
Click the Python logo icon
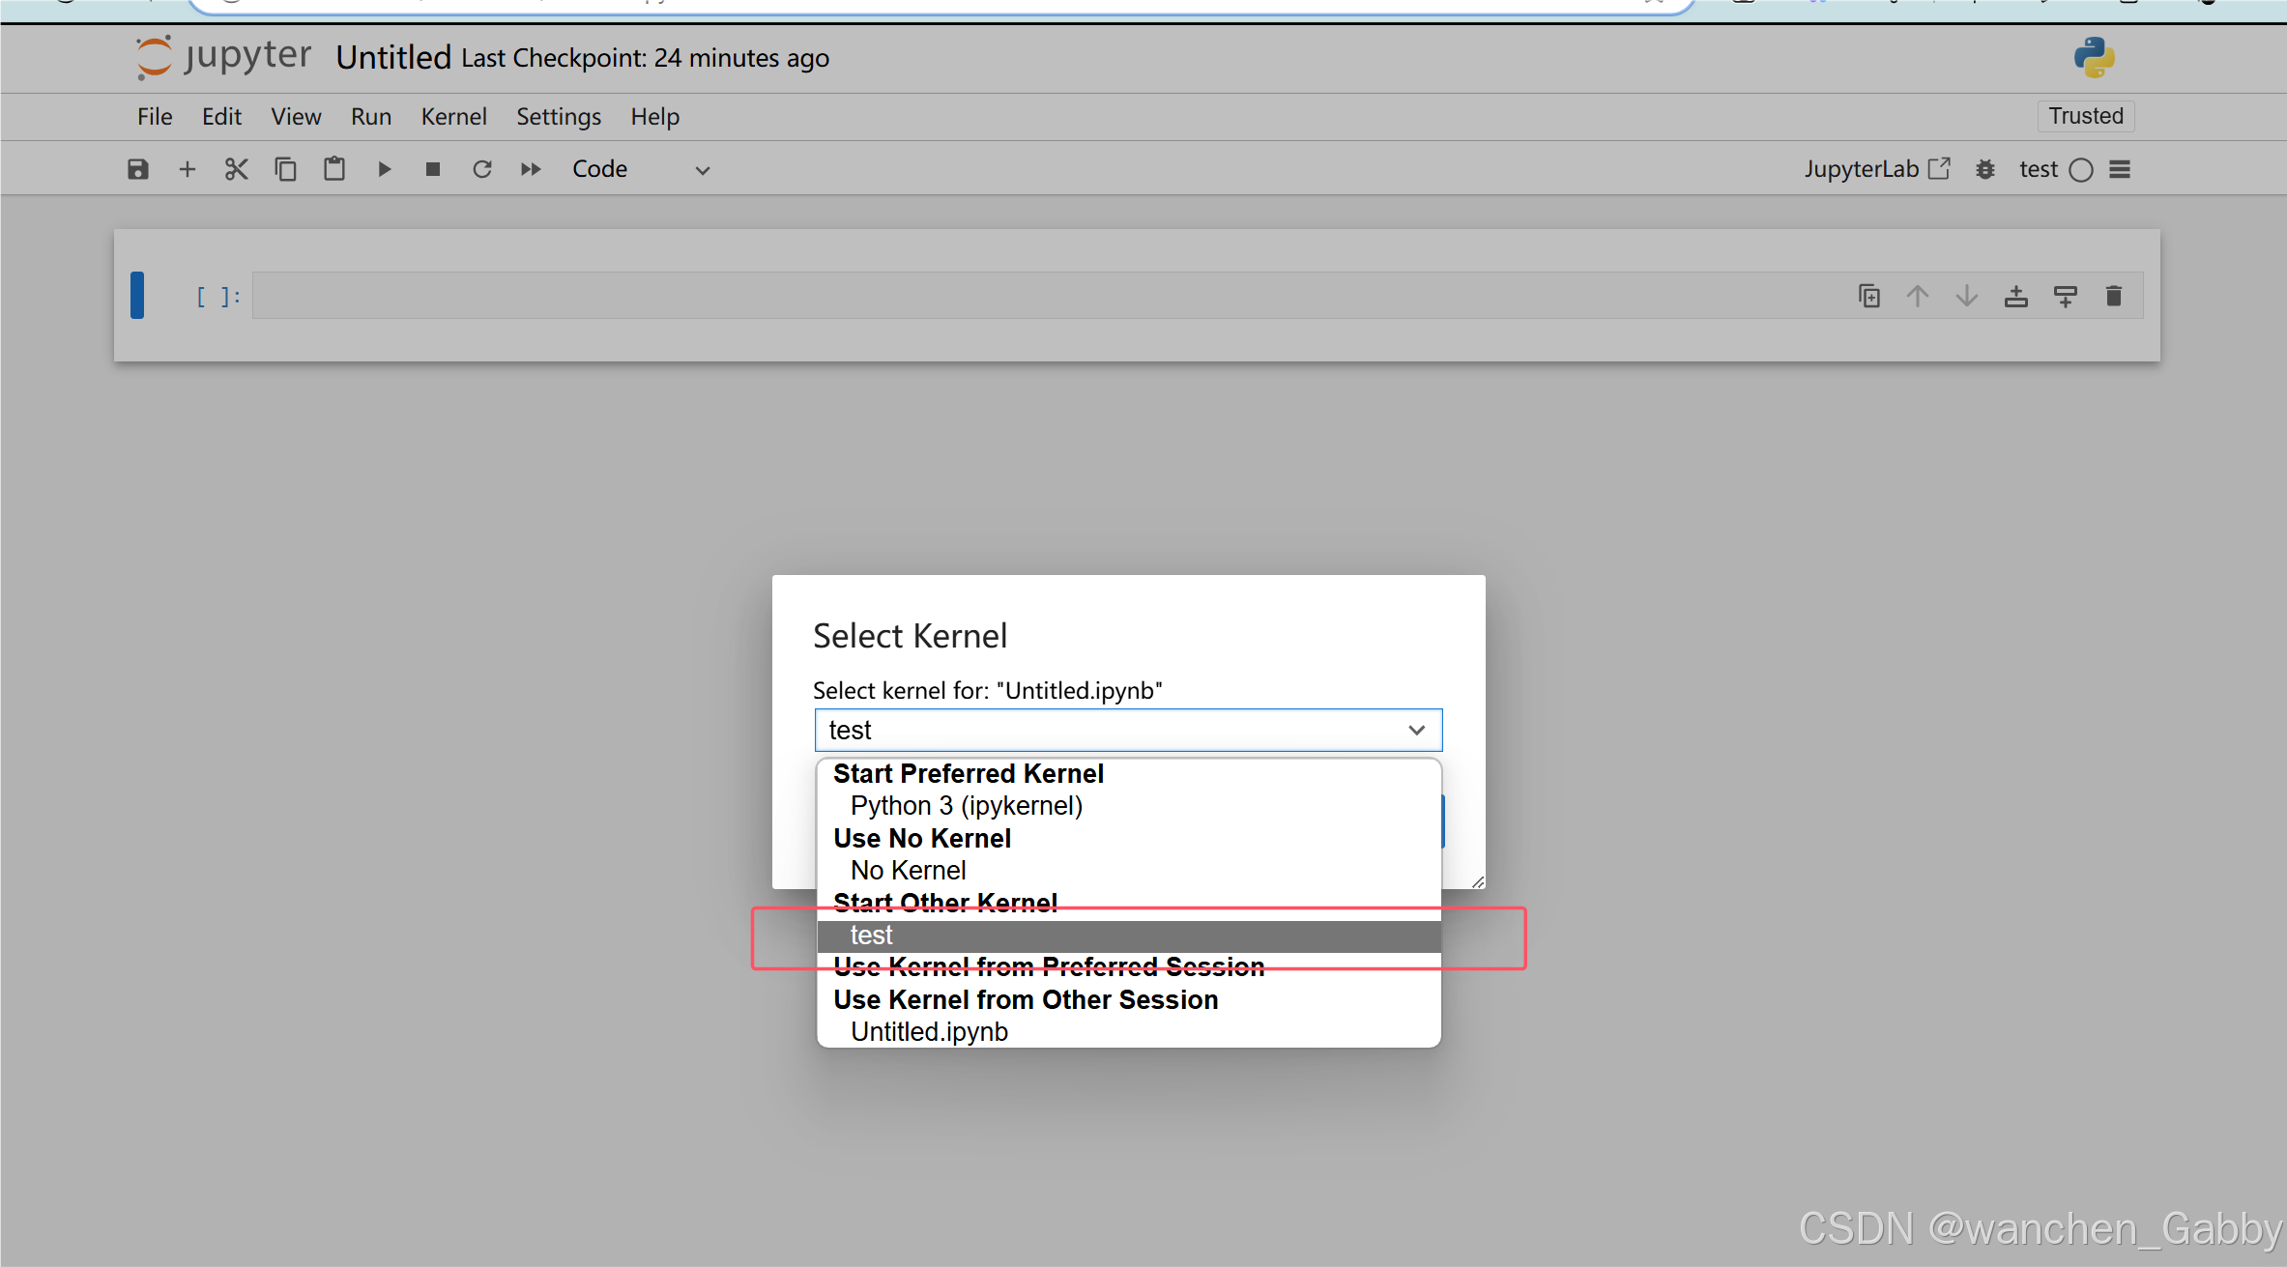(2094, 57)
